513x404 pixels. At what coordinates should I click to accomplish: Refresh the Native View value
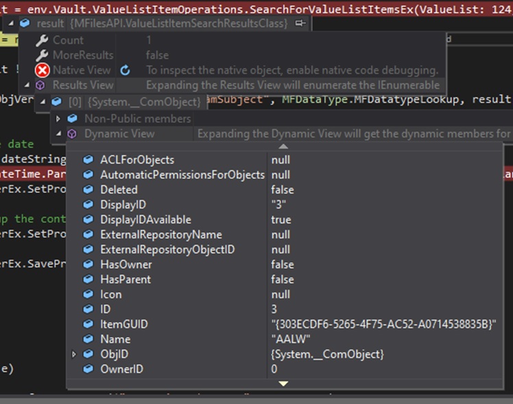[x=125, y=70]
